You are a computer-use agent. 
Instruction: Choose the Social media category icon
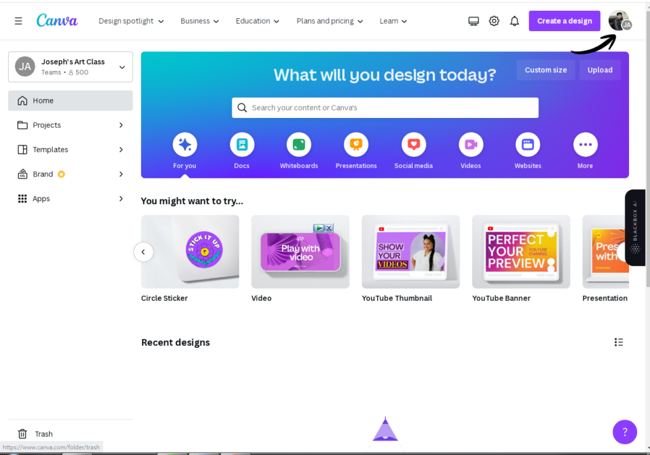tap(413, 145)
